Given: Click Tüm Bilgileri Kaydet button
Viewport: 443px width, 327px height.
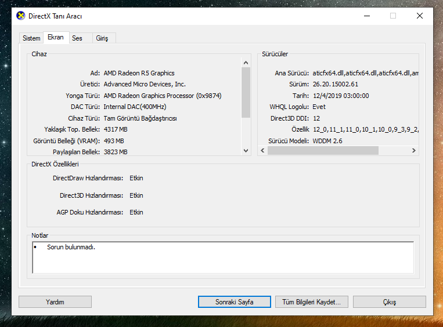Looking at the screenshot, I should 312,302.
